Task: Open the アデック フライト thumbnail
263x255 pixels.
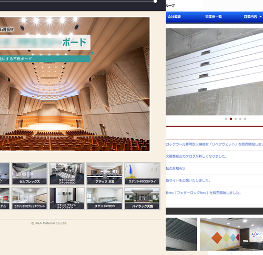Action: point(67,198)
